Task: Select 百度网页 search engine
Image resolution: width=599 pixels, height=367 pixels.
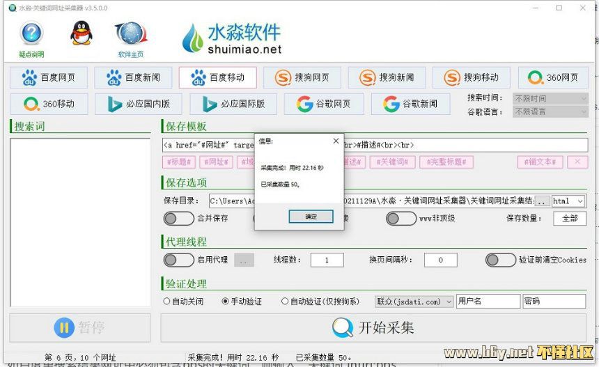Action: pyautogui.click(x=49, y=77)
